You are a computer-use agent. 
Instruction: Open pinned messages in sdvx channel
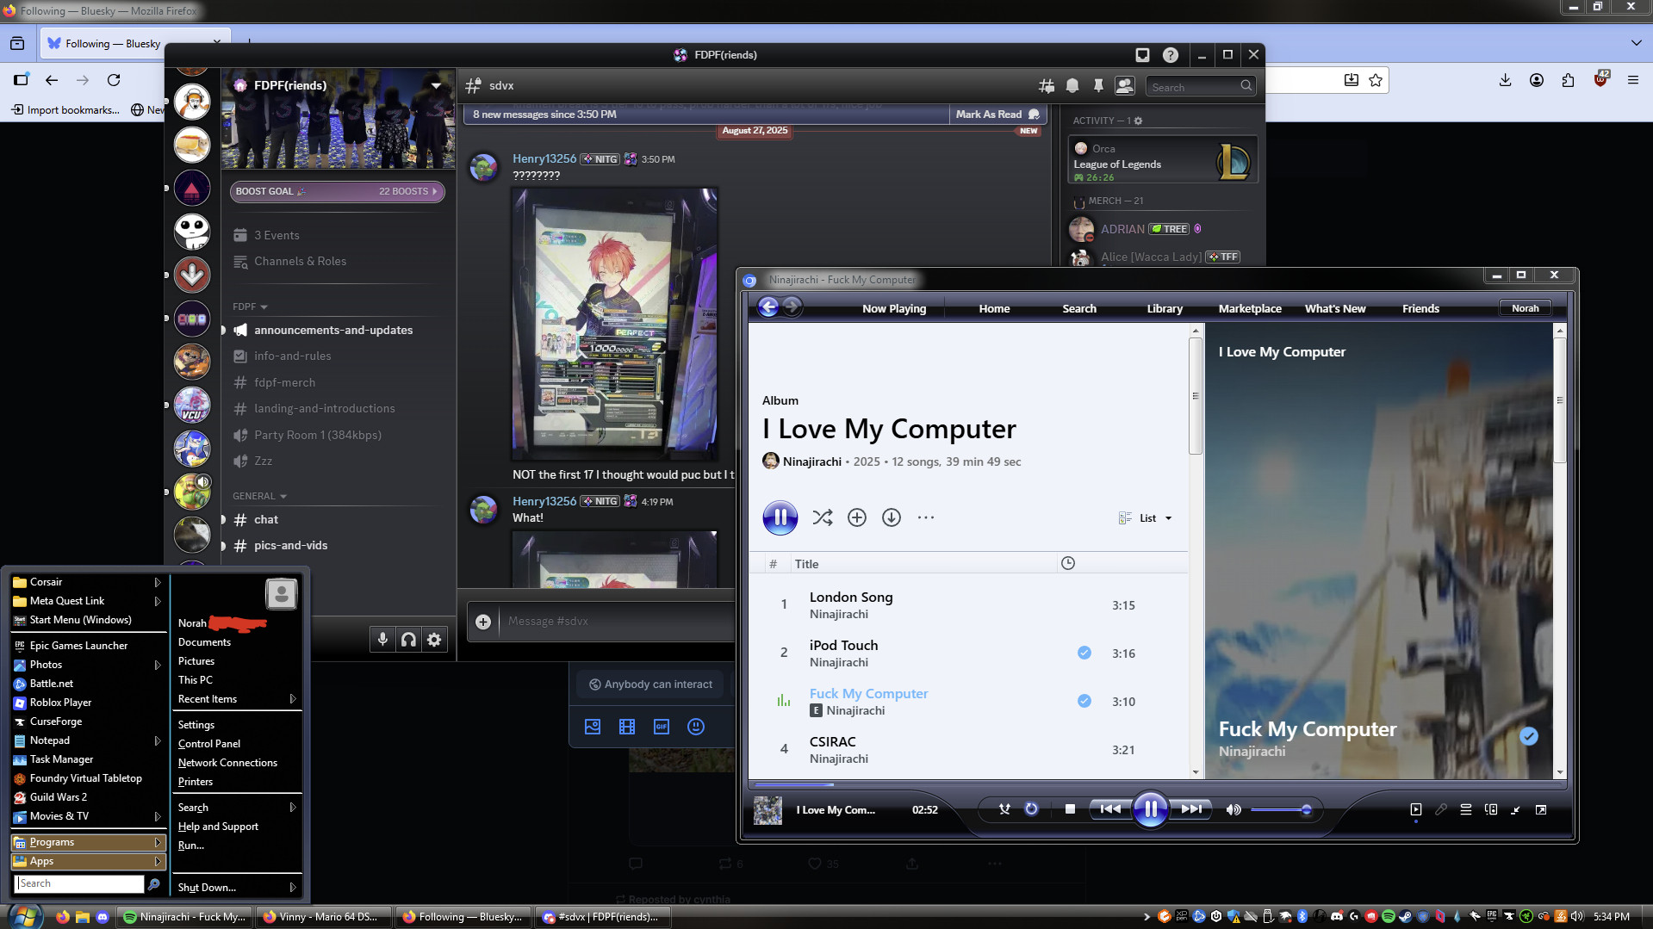coord(1098,86)
